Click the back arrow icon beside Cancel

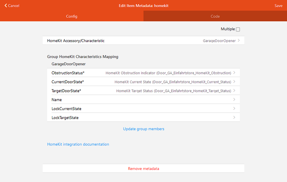pos(6,6)
